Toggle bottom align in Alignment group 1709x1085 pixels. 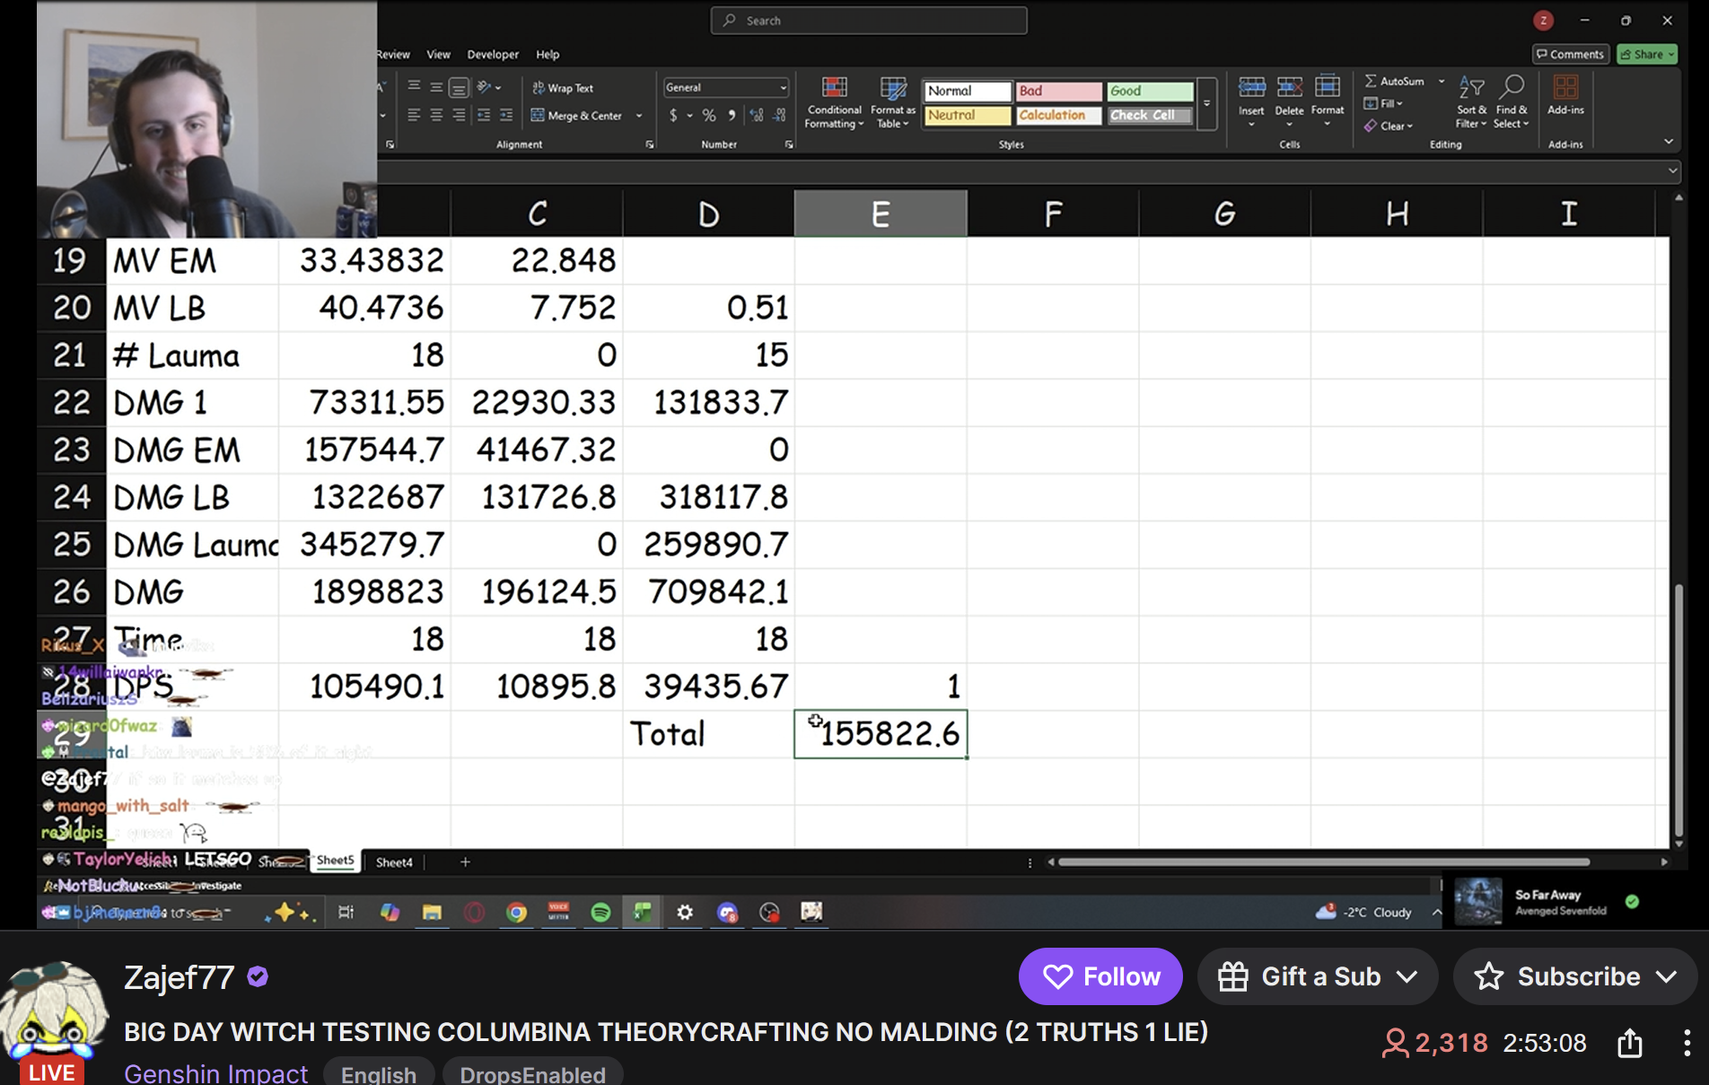tap(459, 87)
